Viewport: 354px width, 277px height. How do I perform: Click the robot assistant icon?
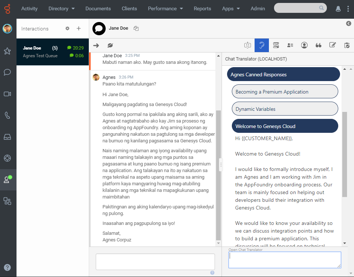248,45
